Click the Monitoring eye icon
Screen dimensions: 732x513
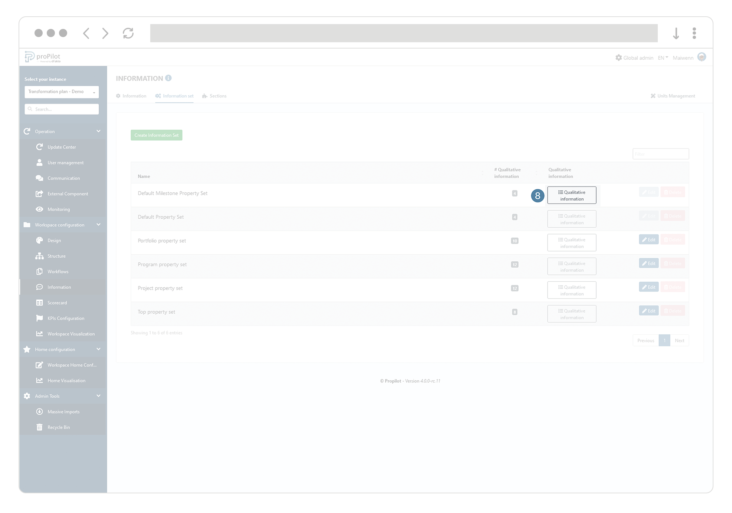click(x=39, y=209)
